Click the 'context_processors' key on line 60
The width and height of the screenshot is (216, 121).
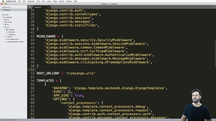(x=79, y=103)
